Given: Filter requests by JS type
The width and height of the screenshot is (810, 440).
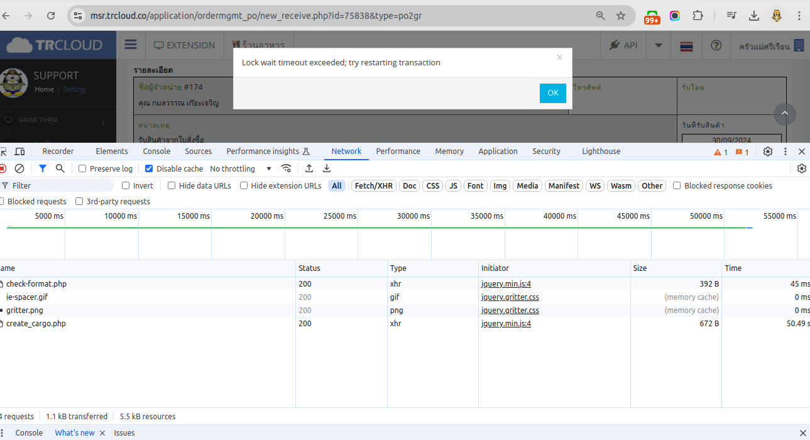Looking at the screenshot, I should [453, 185].
